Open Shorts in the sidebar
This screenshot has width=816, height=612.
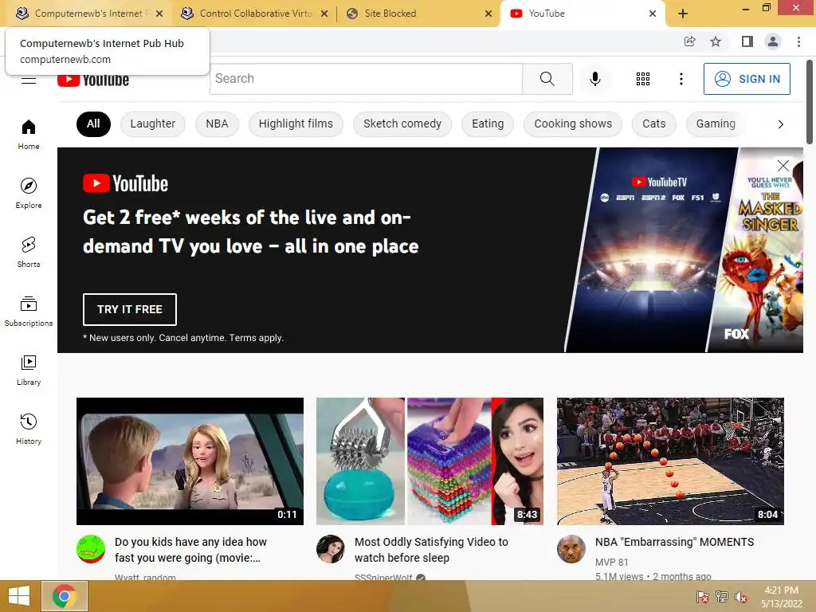pyautogui.click(x=29, y=253)
